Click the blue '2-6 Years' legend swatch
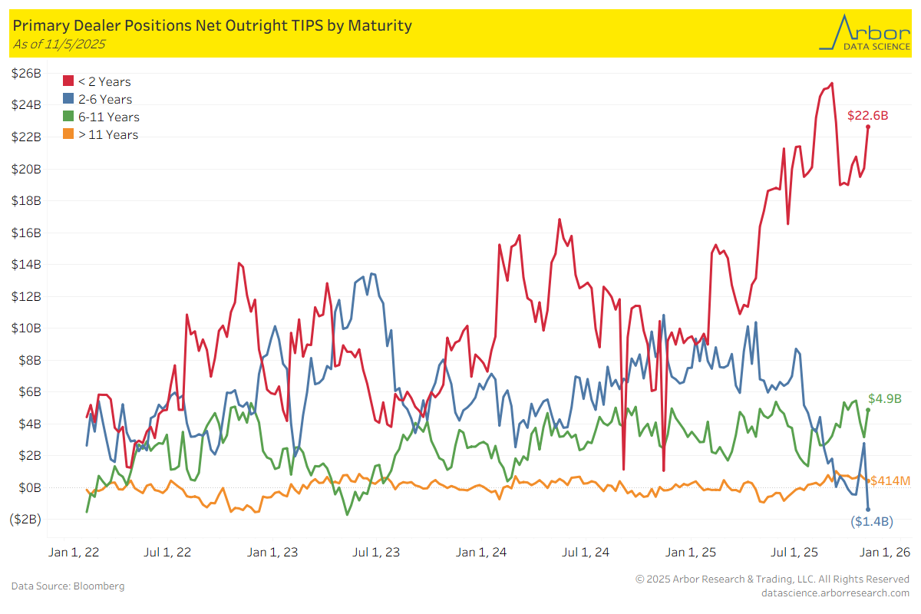Screen dimensions: 921x614 68,99
